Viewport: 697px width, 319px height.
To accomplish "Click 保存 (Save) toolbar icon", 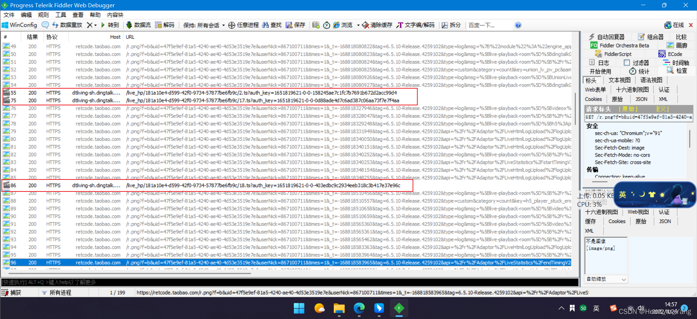I will click(295, 25).
